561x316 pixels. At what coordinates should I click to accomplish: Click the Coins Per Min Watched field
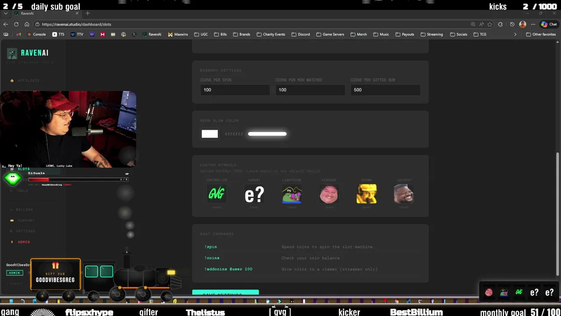[x=310, y=90]
